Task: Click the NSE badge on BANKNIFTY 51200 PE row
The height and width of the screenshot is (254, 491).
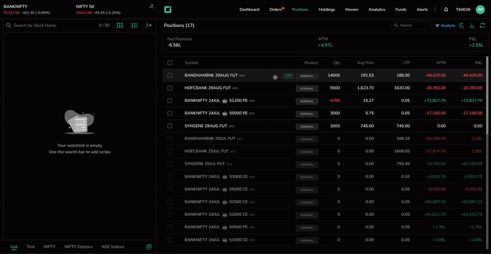Action: [x=225, y=101]
